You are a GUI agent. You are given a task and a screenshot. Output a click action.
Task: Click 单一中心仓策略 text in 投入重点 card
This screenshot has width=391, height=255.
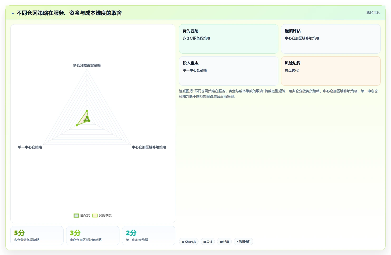pyautogui.click(x=195, y=70)
